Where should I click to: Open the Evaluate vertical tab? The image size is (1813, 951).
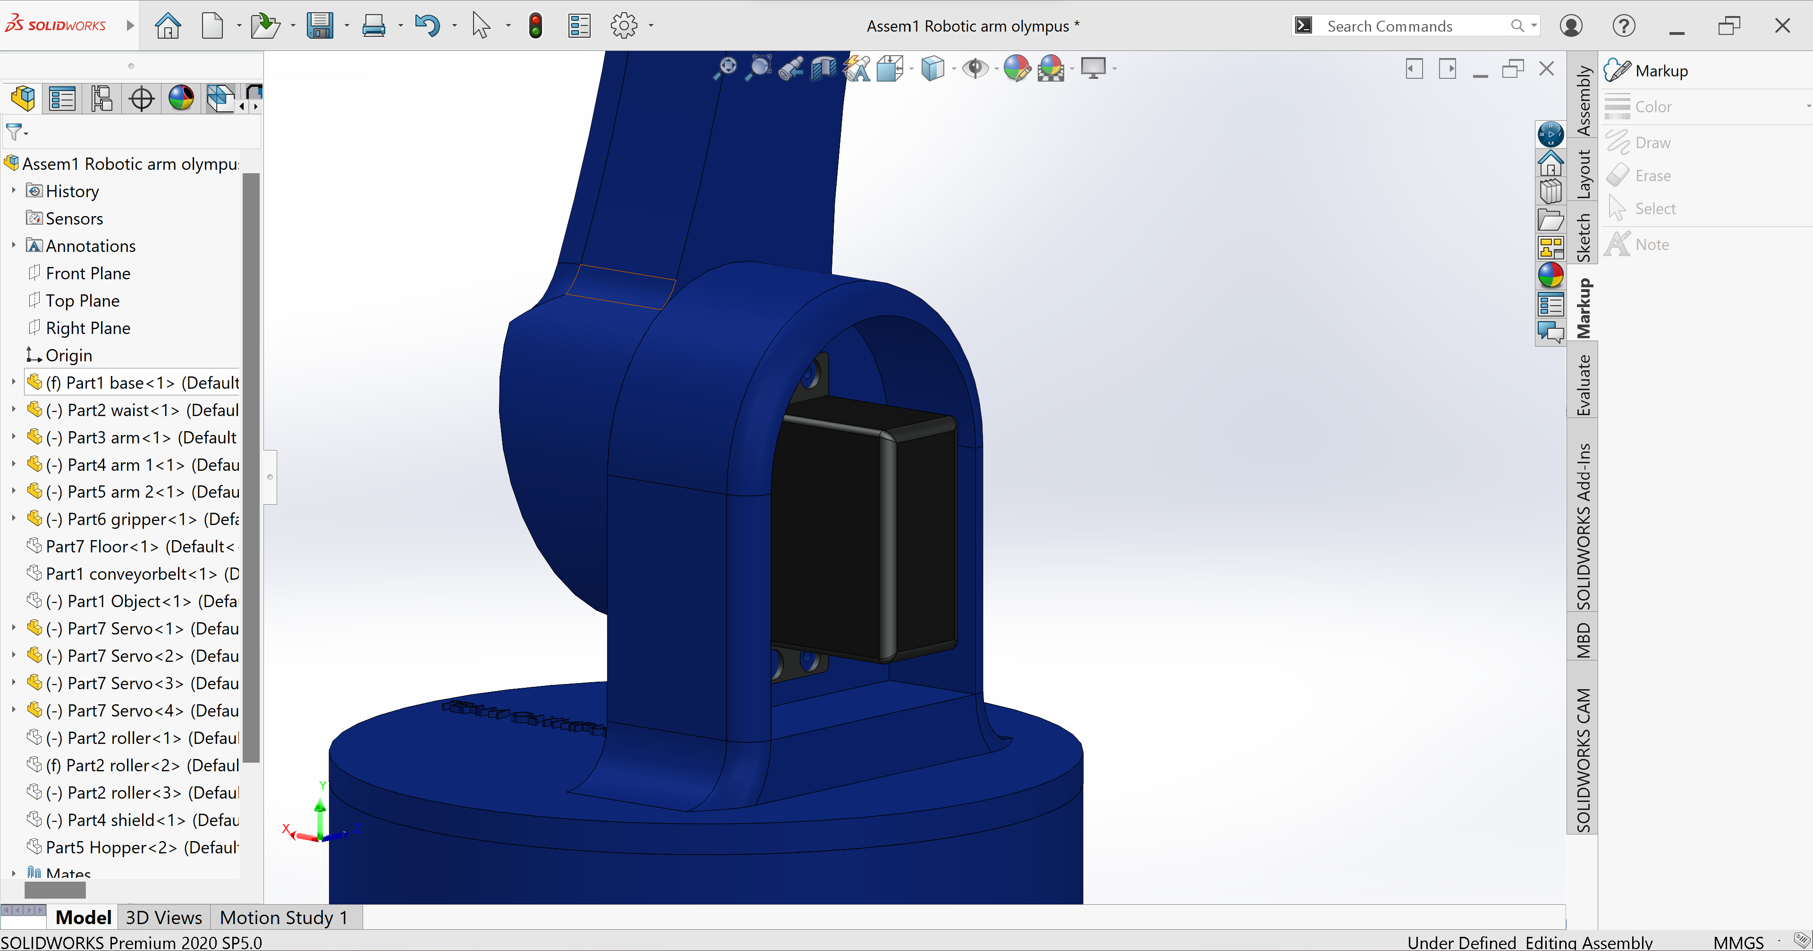coord(1583,385)
